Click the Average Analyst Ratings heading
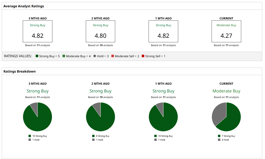Image resolution: width=265 pixels, height=159 pixels. (x=24, y=6)
